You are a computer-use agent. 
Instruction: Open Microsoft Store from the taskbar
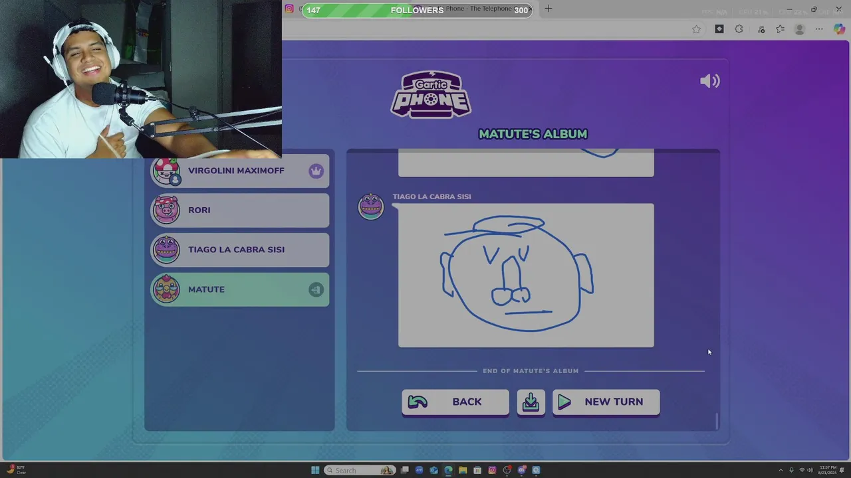click(477, 470)
